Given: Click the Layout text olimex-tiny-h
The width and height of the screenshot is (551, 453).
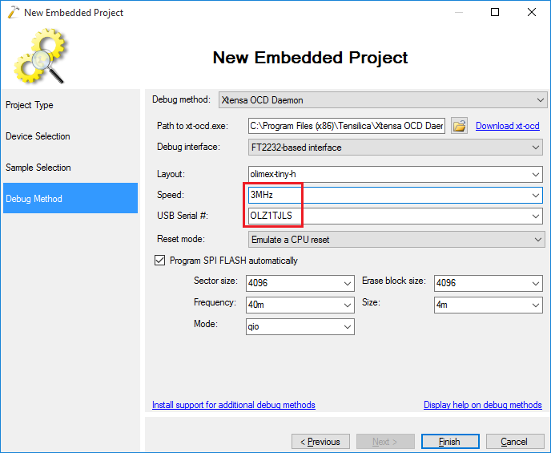Looking at the screenshot, I should click(x=273, y=174).
